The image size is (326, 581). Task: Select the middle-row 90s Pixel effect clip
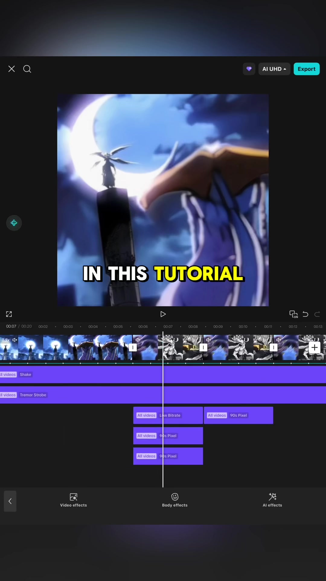point(168,436)
